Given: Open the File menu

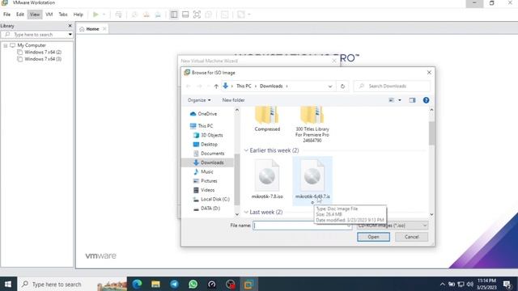Looking at the screenshot, I should coord(7,15).
